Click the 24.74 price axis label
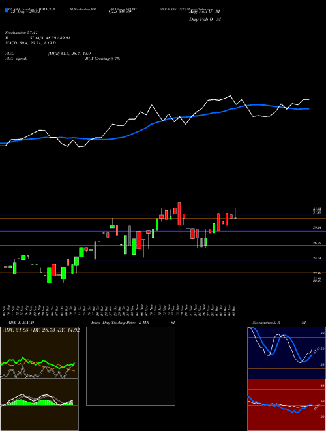The width and height of the screenshot is (326, 431). pos(317,259)
